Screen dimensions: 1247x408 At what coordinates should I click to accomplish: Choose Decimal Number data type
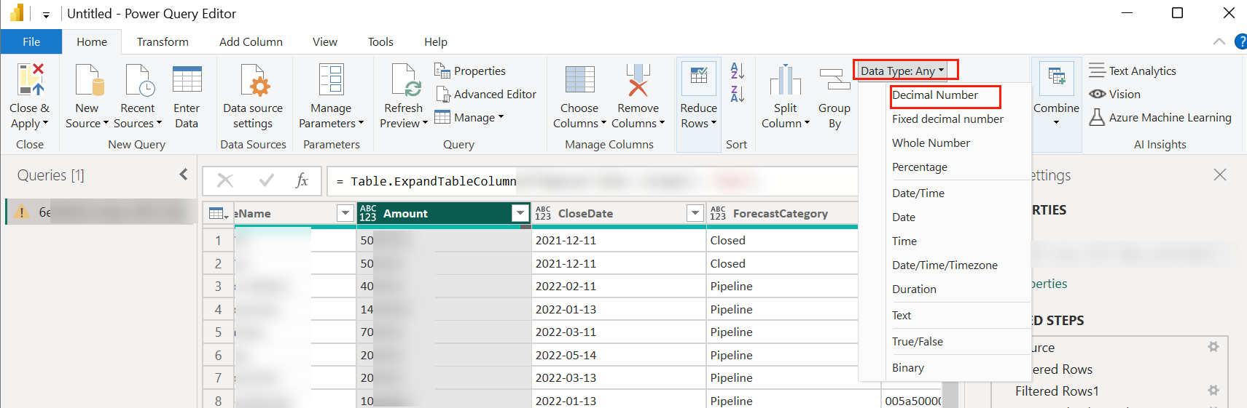tap(945, 95)
